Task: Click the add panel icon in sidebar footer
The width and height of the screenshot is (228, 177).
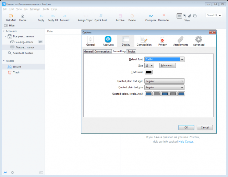Action: click(x=41, y=173)
